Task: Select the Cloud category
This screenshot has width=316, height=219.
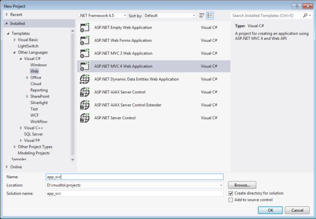Action: pos(35,84)
